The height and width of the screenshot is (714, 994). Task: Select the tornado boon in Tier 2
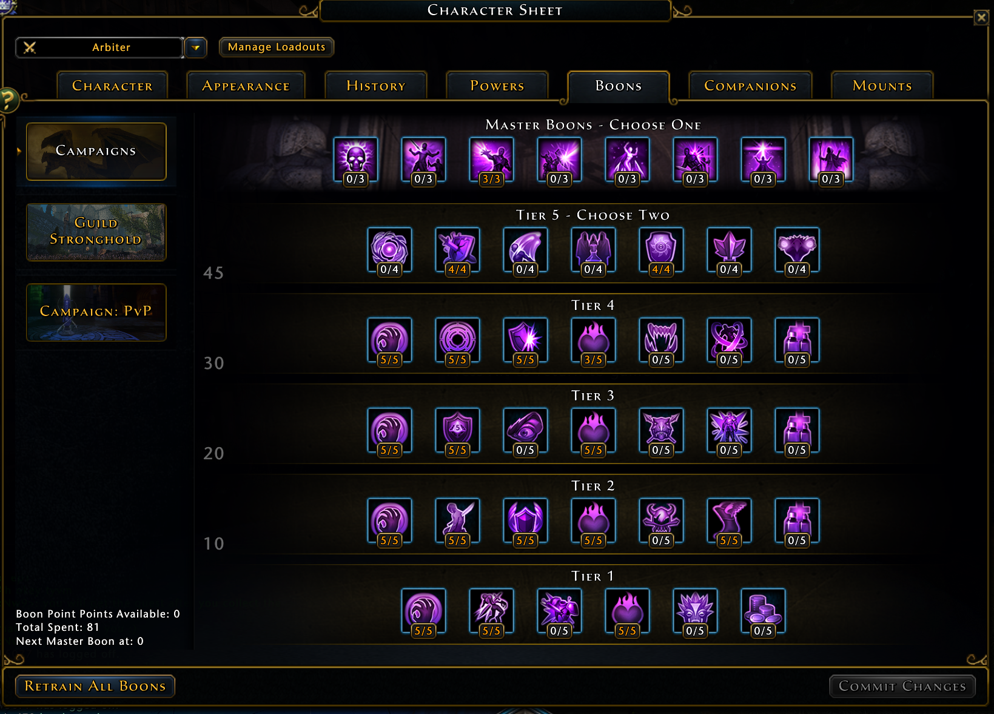tap(729, 521)
